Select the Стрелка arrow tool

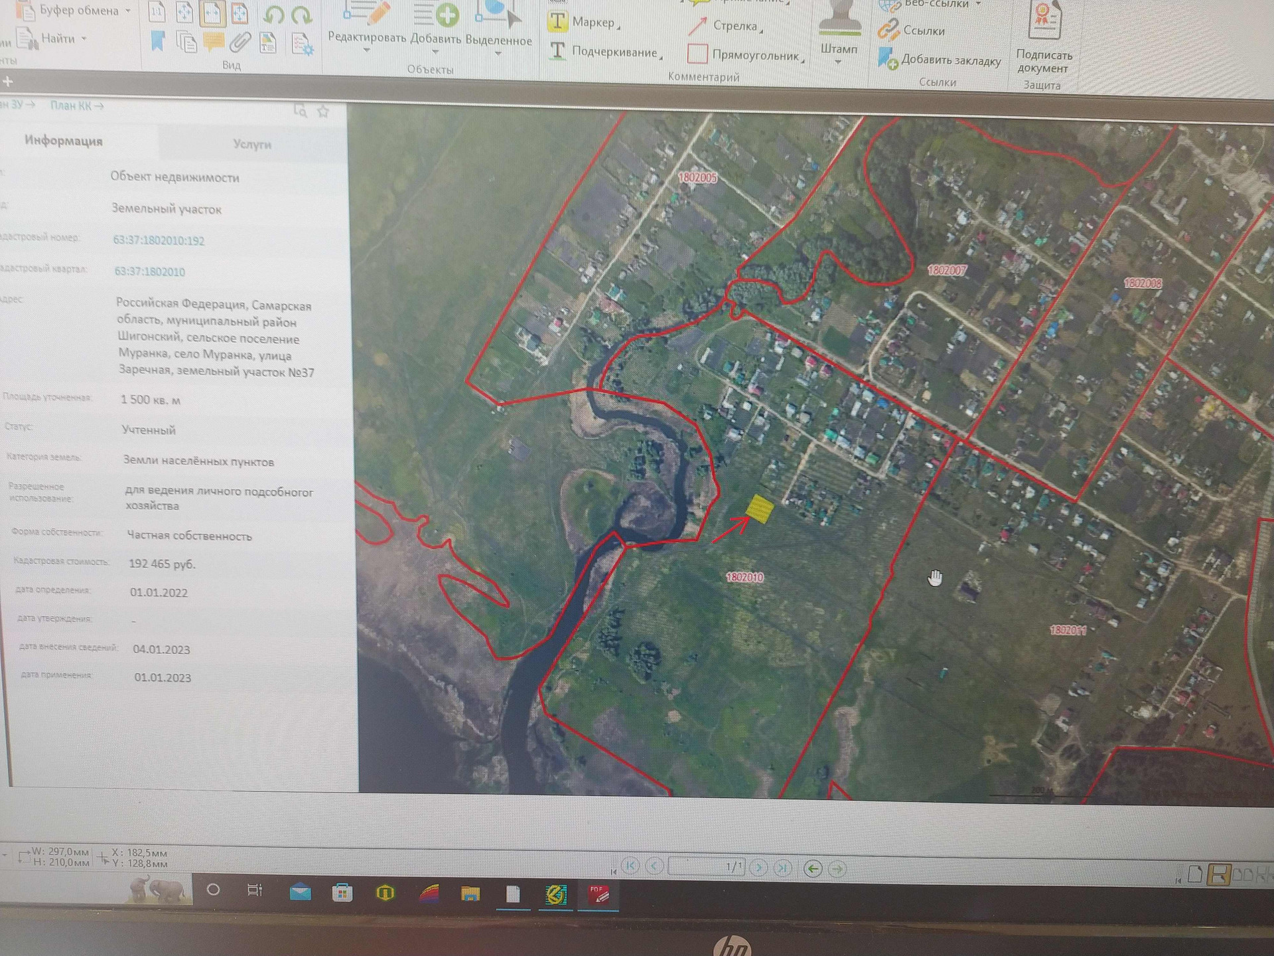(x=725, y=27)
